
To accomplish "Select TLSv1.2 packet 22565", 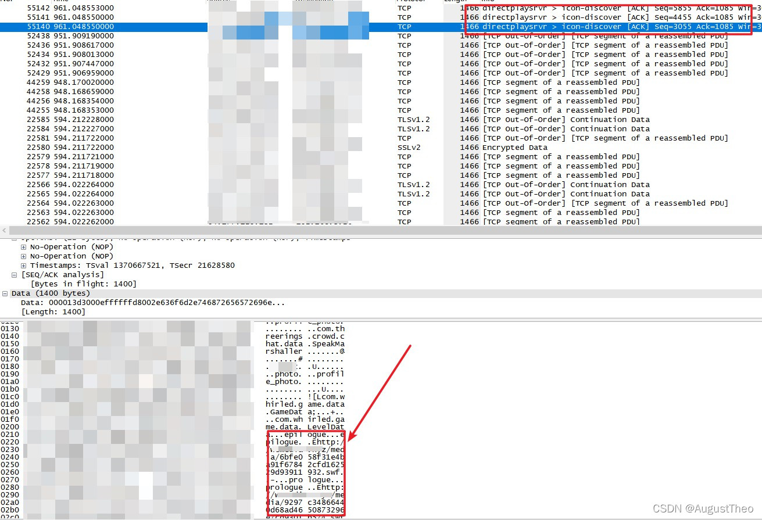I will tap(381, 194).
